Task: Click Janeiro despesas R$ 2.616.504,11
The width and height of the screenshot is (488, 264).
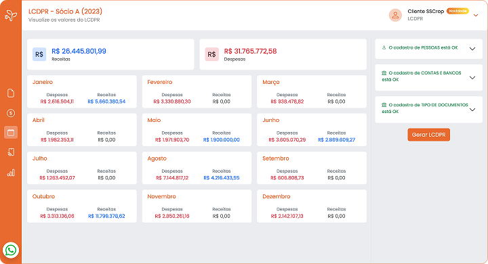Action: 57,102
